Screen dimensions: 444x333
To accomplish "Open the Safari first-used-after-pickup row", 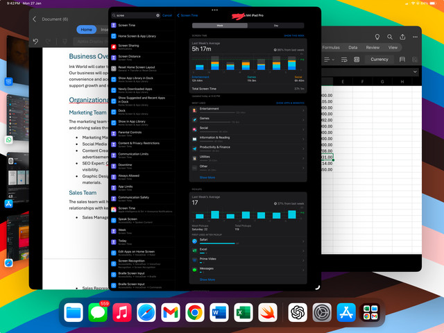I will [x=248, y=241].
